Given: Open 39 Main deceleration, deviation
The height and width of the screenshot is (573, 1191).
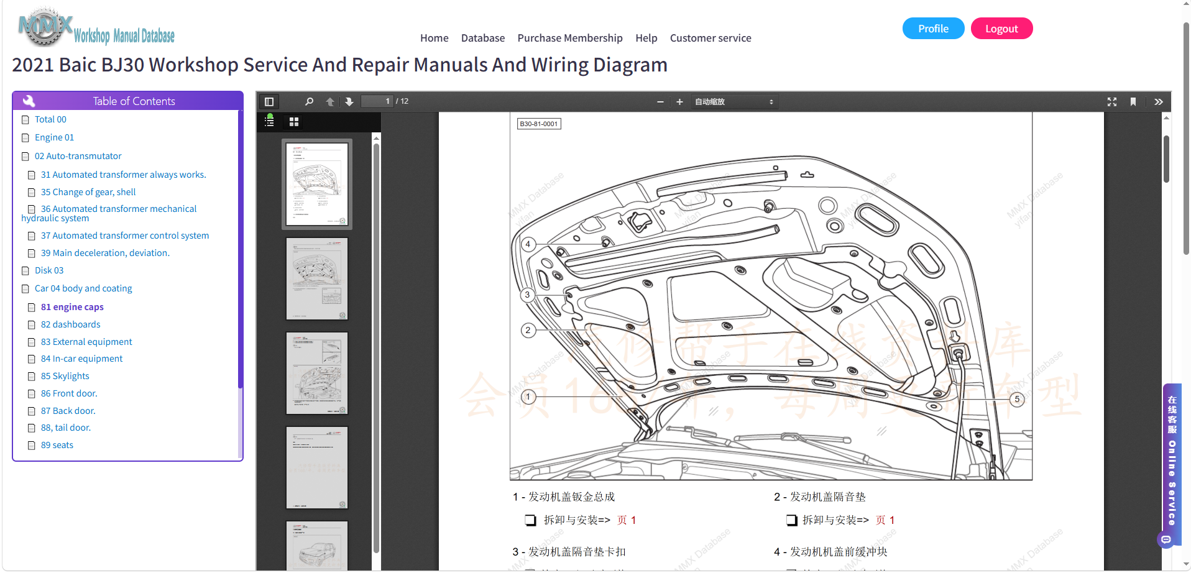Looking at the screenshot, I should coord(105,253).
